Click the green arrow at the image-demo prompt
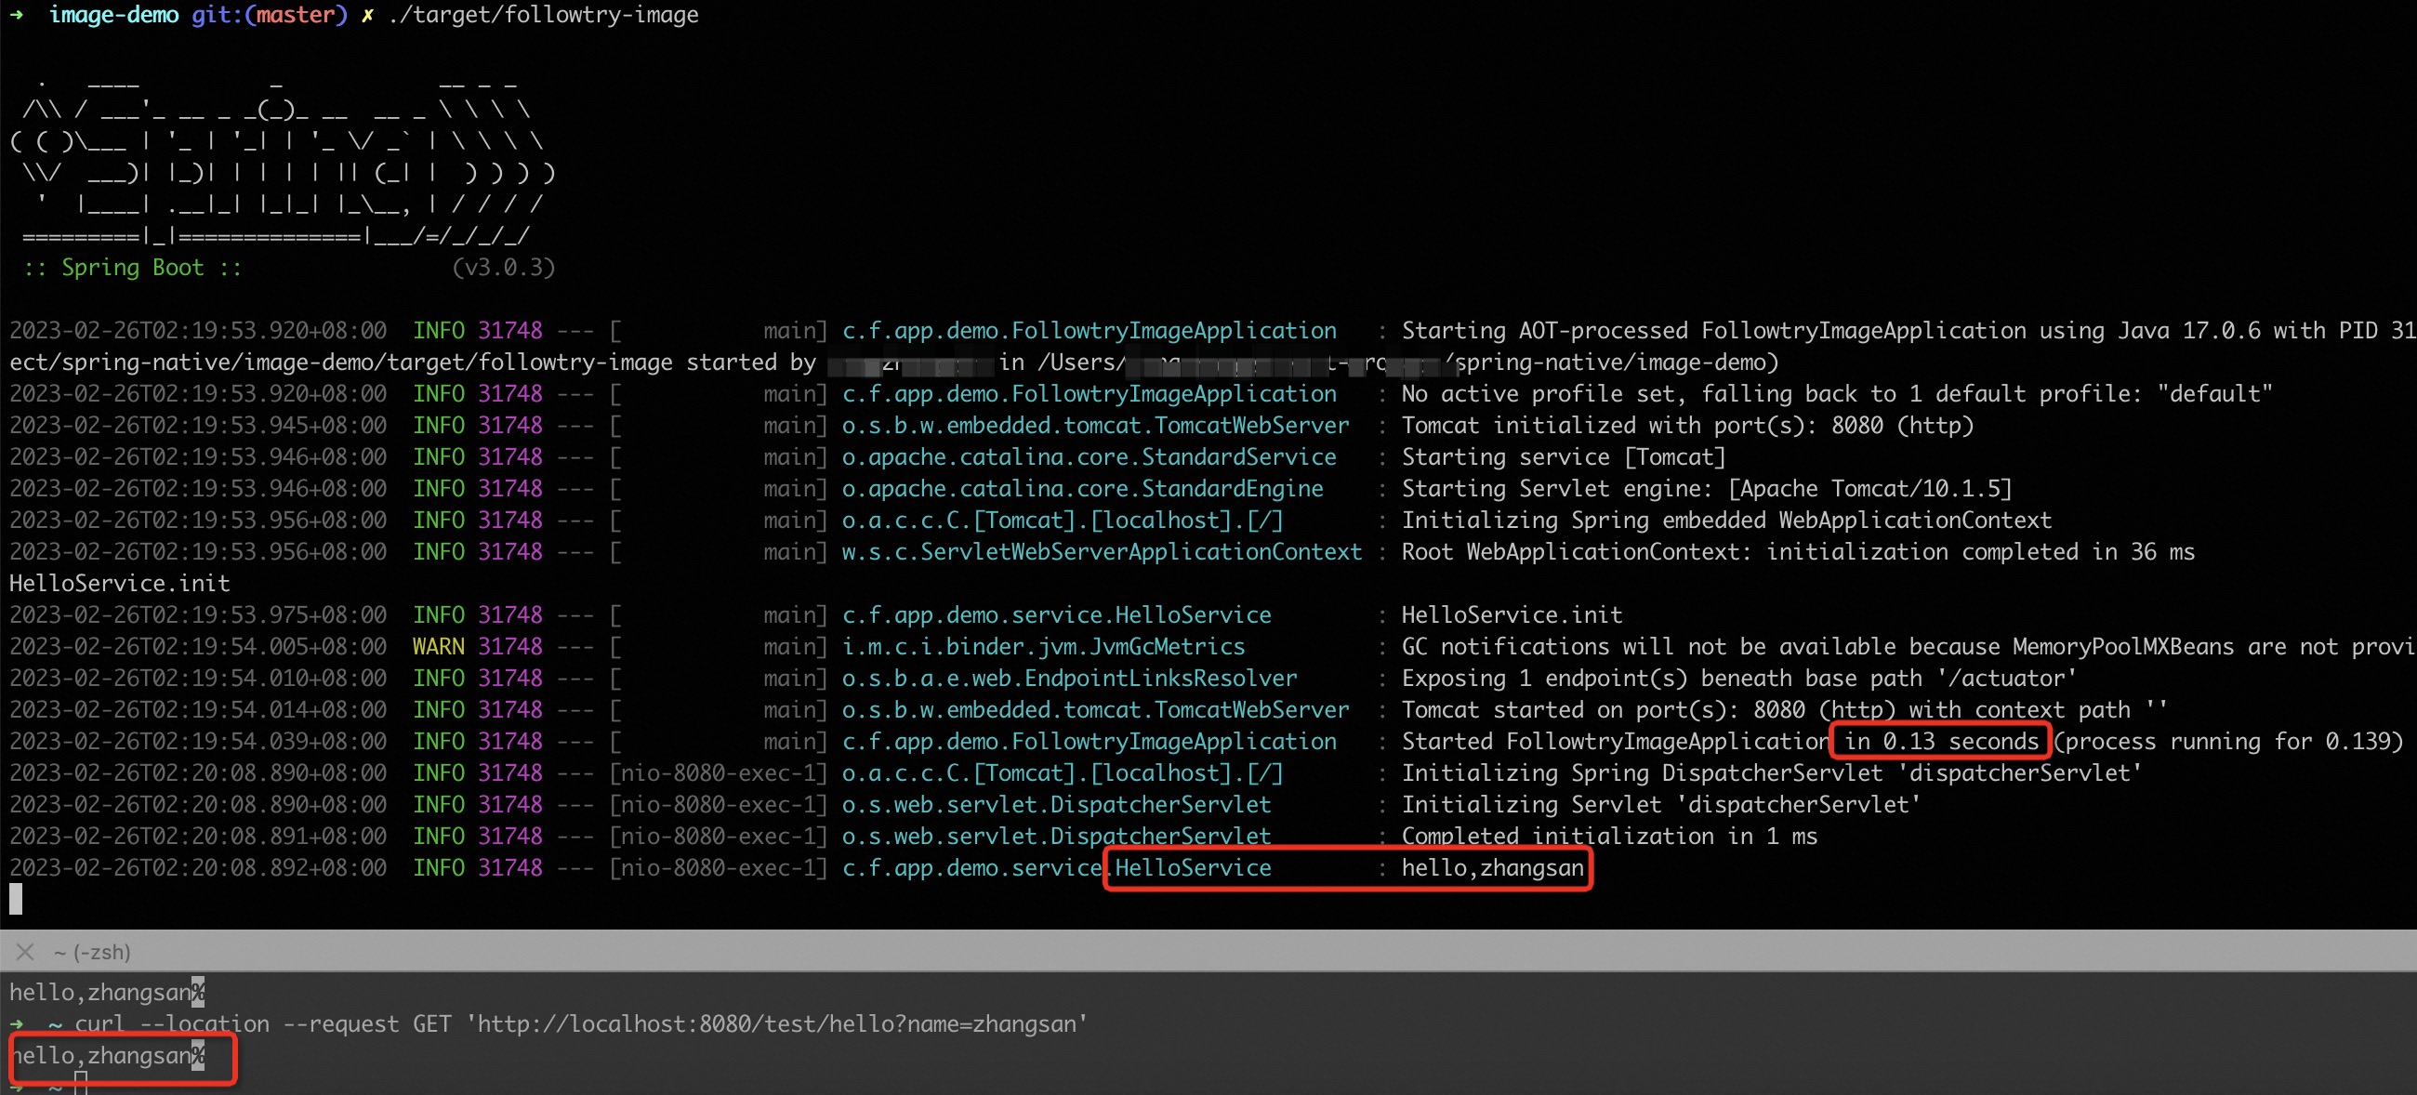Viewport: 2417px width, 1095px height. tap(16, 15)
